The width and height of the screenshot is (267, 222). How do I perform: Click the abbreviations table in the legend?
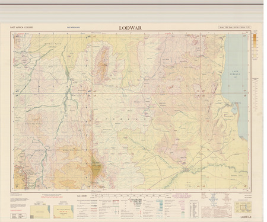click(194, 210)
